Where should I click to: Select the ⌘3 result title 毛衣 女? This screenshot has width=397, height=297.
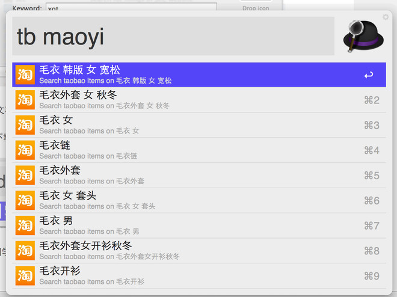point(56,120)
